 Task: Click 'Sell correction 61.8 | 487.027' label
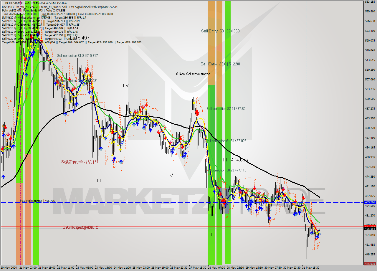[226, 141]
